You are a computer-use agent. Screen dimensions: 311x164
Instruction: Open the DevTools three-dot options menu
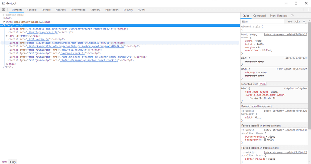307,9
